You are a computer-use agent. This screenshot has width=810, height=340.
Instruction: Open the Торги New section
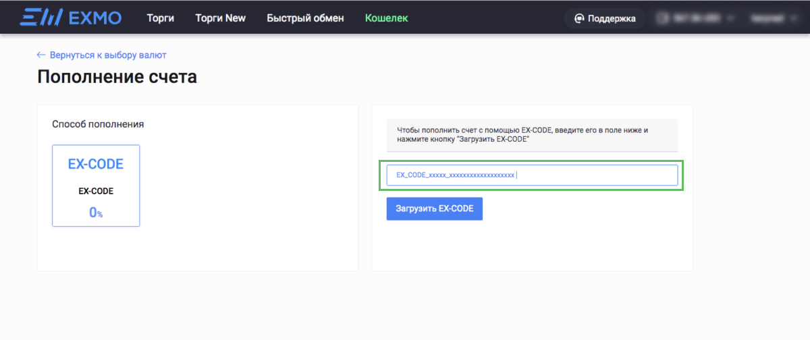(221, 18)
